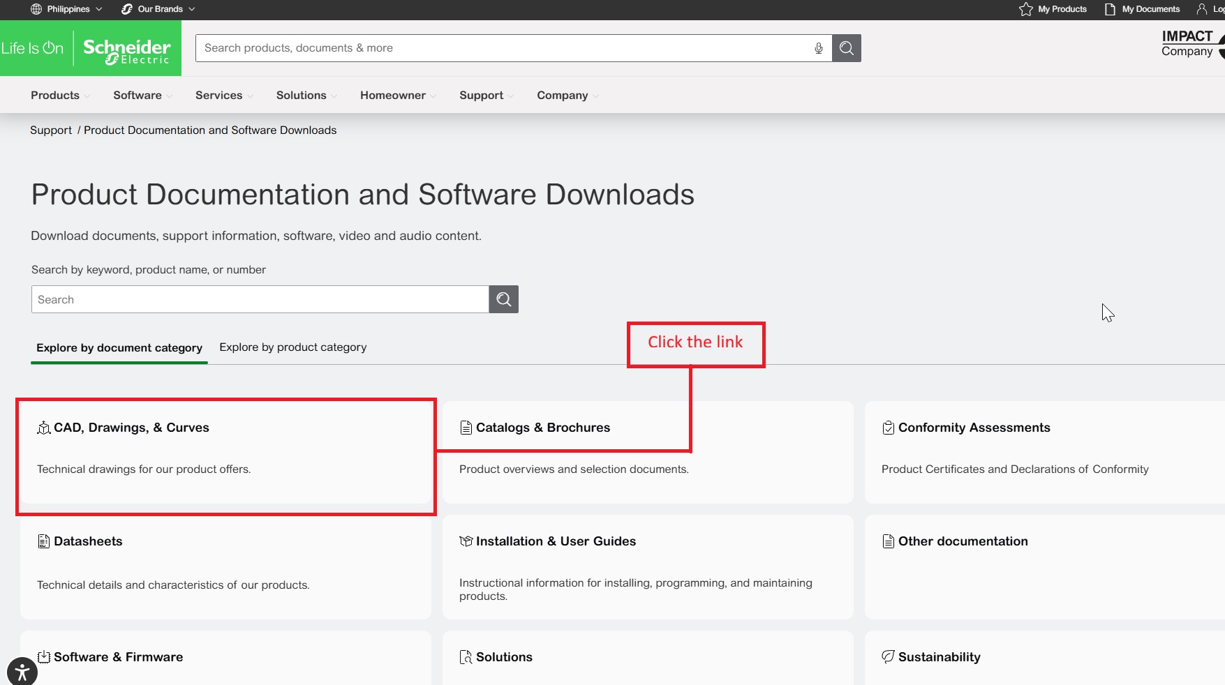1225x685 pixels.
Task: Open the accessibility options button
Action: 22,672
